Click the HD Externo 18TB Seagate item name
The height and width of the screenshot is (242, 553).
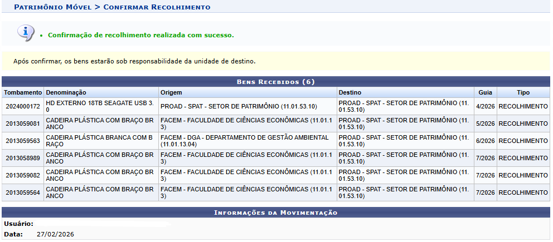pos(100,106)
